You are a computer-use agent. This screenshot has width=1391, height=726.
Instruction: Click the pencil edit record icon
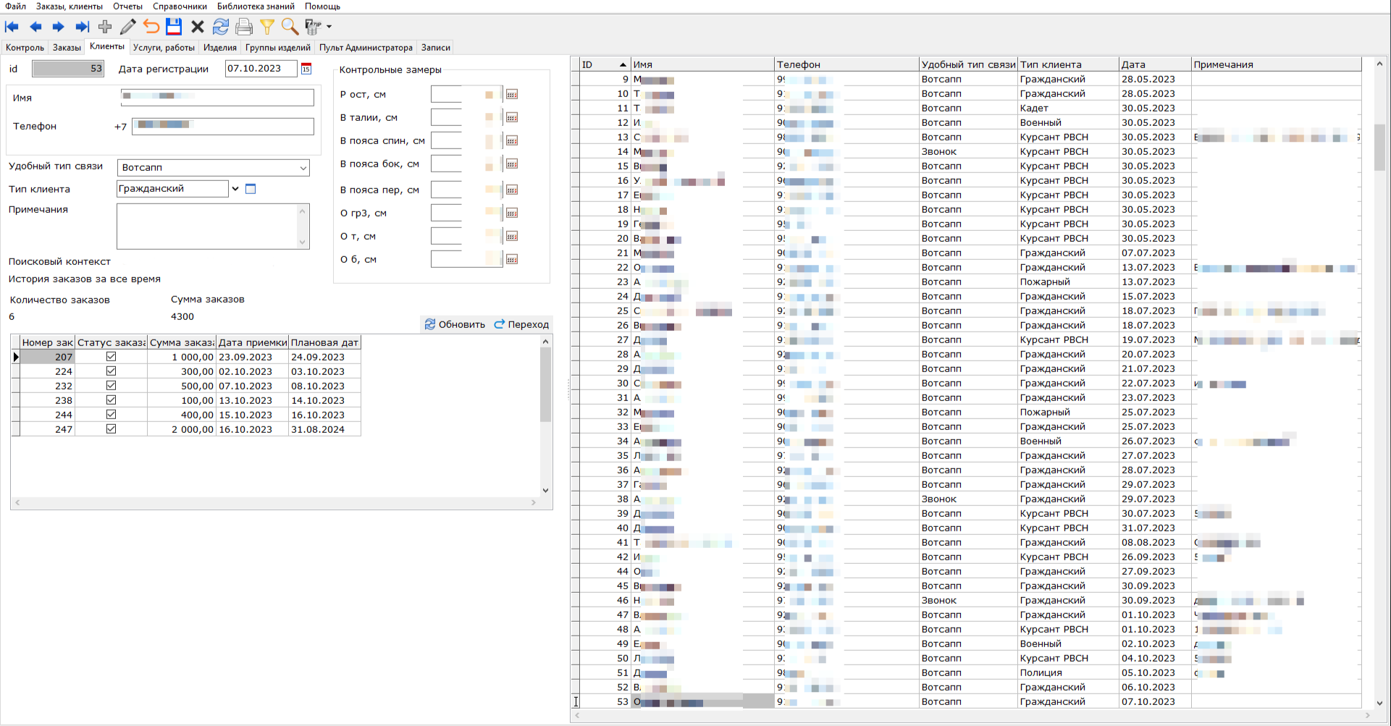pyautogui.click(x=128, y=28)
